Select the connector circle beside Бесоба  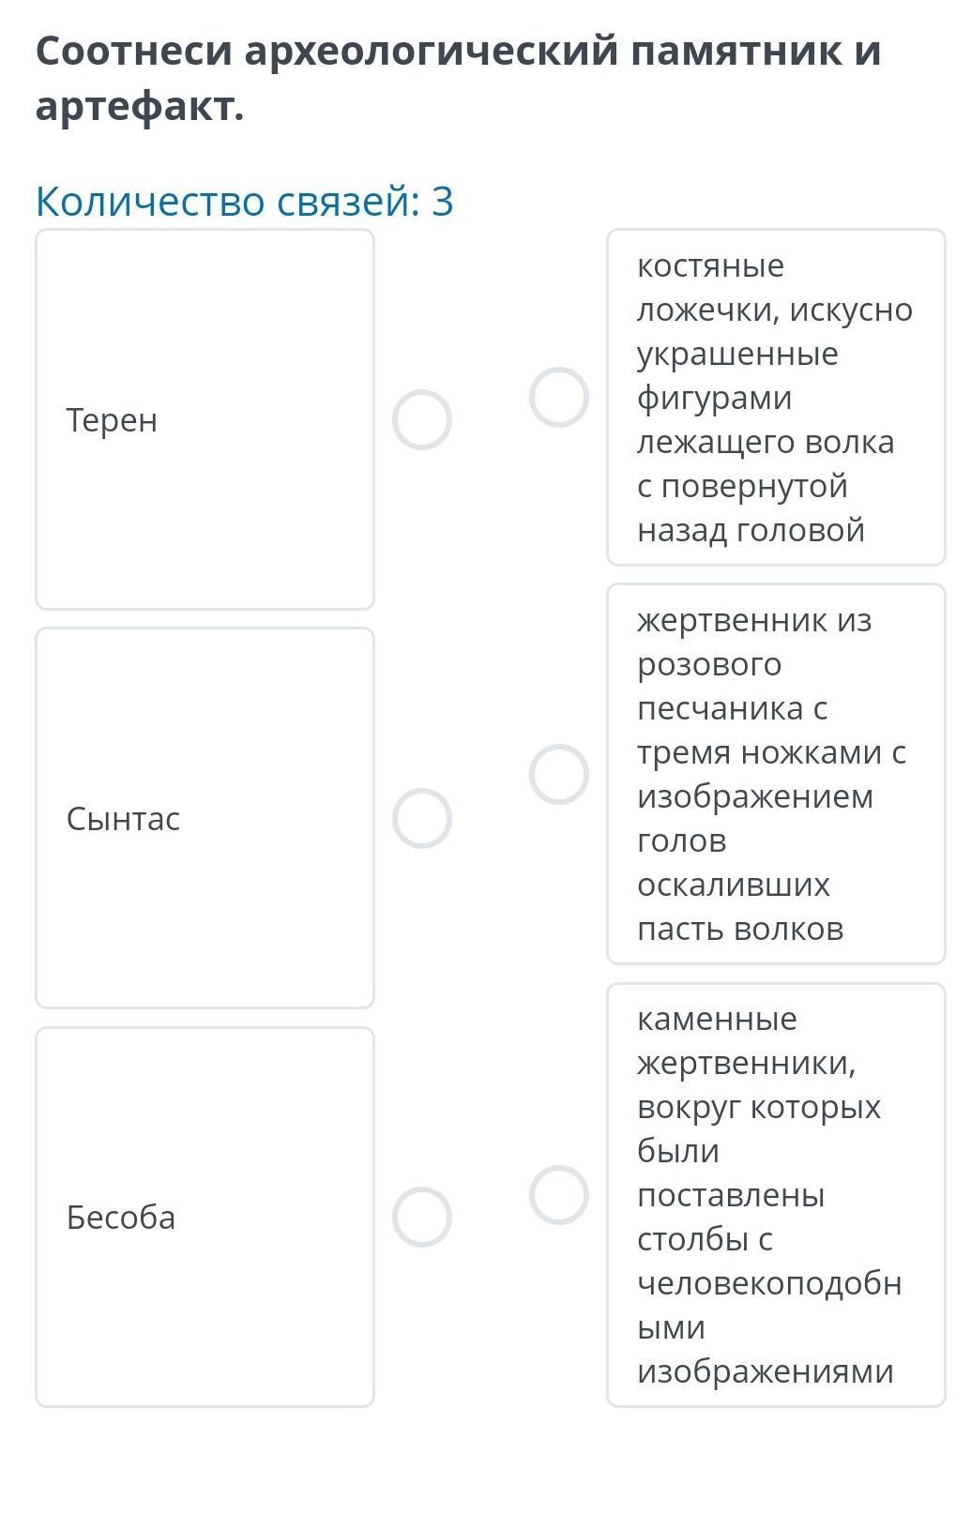421,1217
